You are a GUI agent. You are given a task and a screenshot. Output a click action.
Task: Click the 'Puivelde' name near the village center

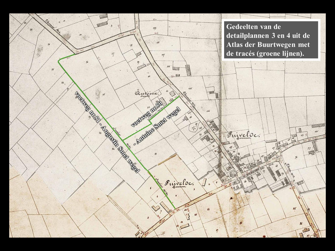coord(243,135)
